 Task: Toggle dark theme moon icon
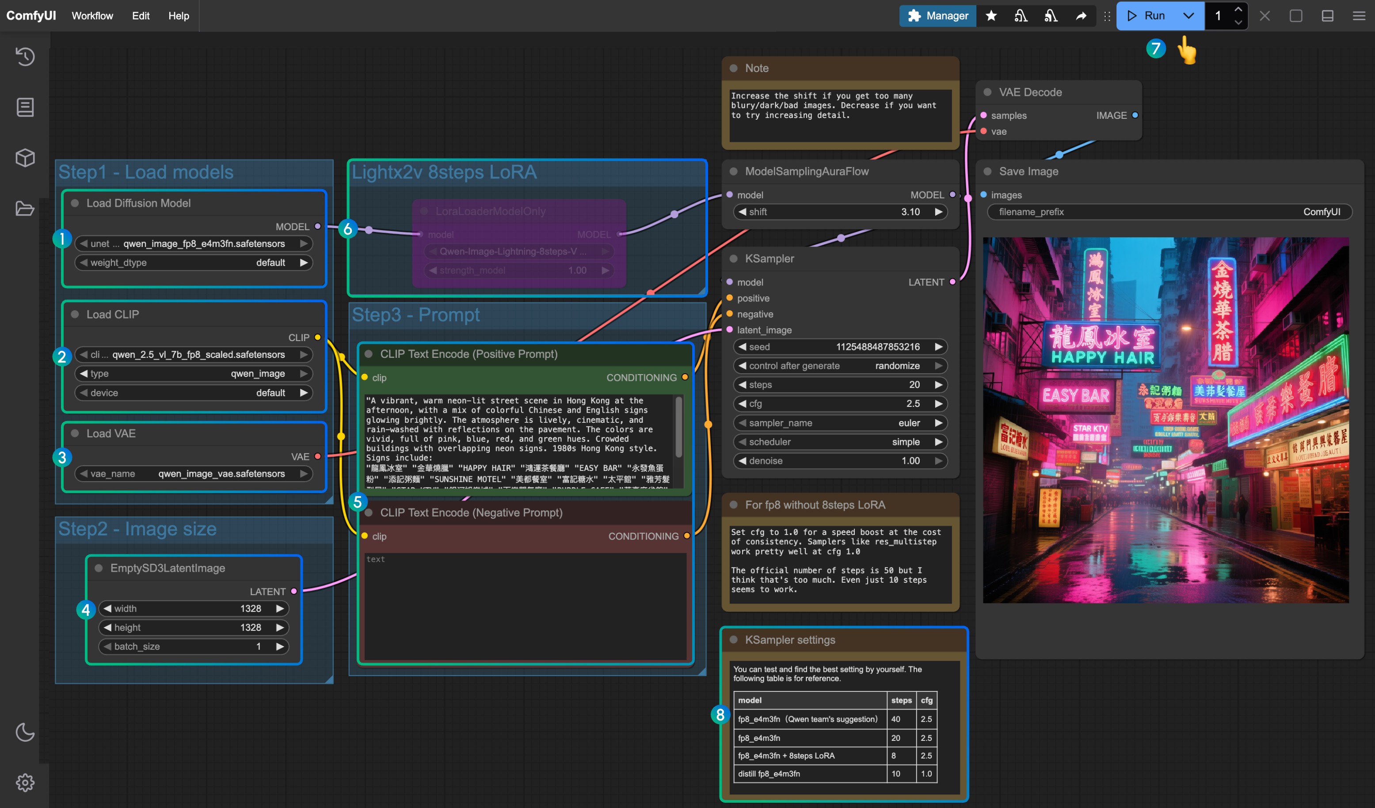tap(25, 732)
